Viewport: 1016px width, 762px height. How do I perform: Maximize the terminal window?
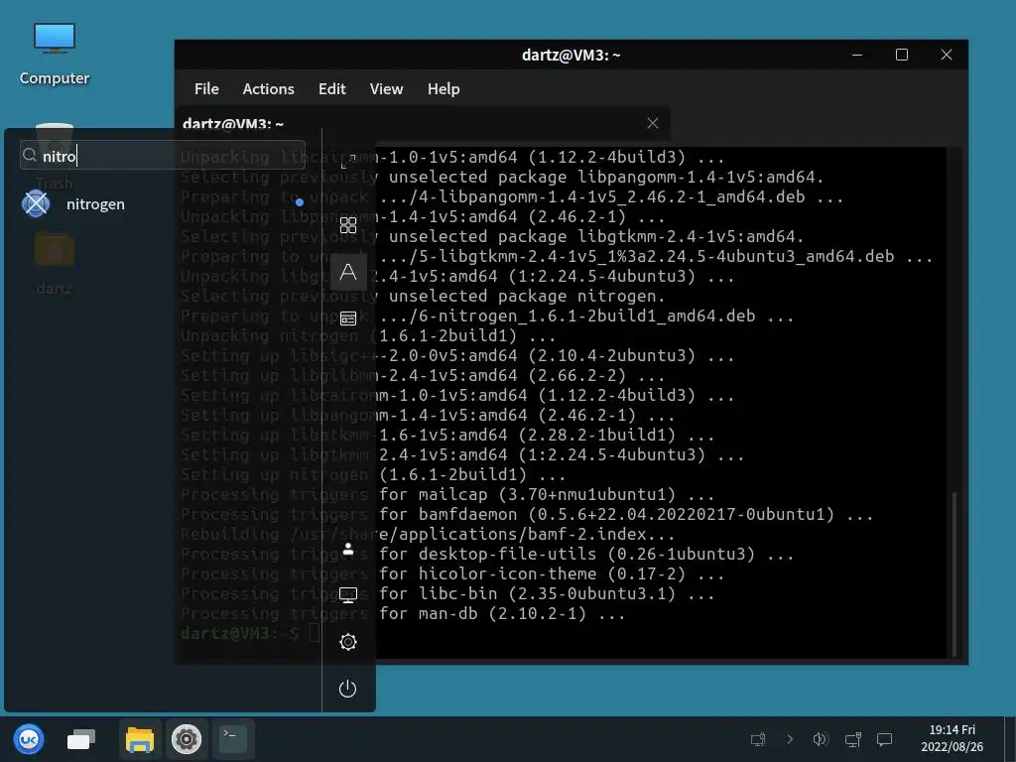901,56
